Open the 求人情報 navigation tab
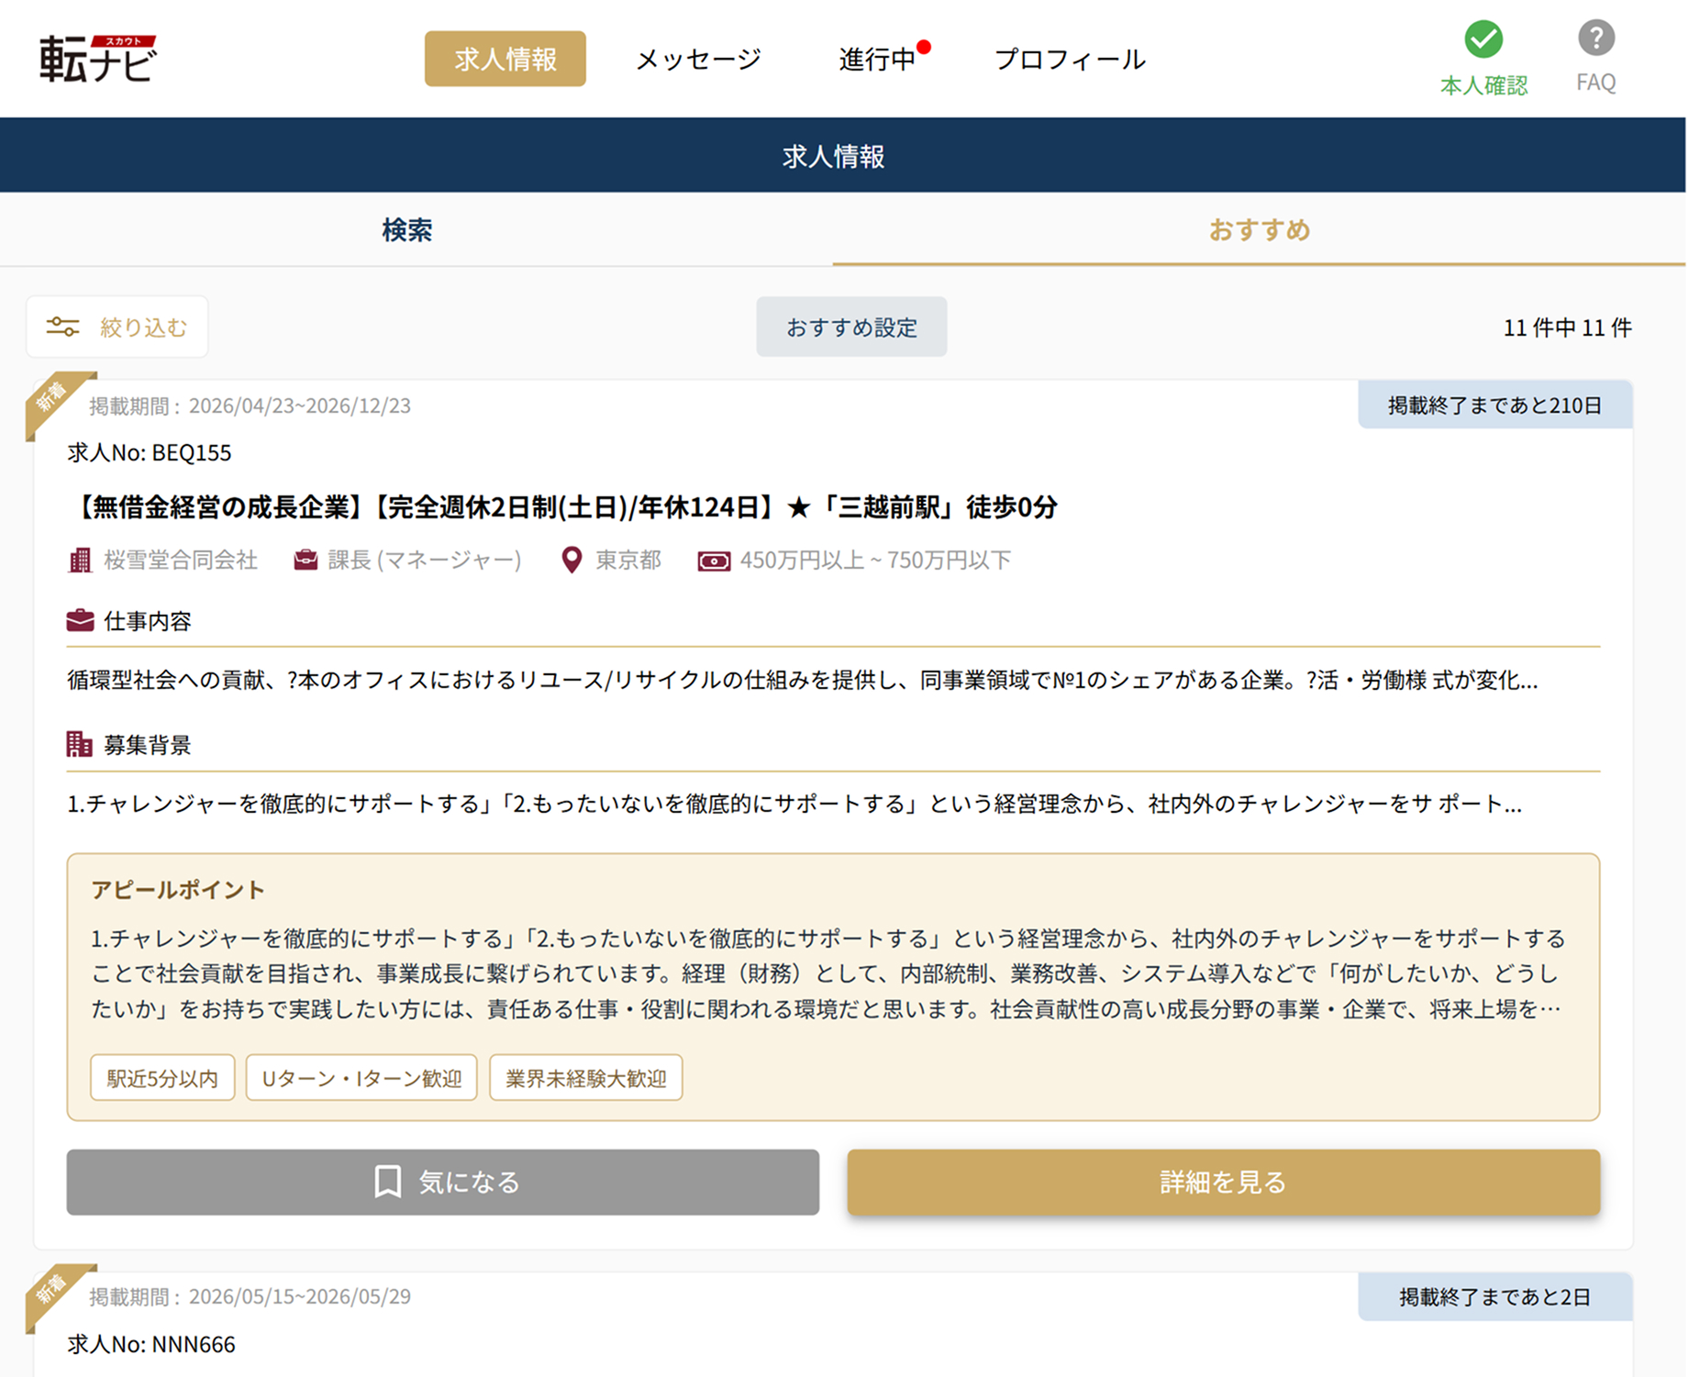This screenshot has width=1688, height=1377. tap(505, 59)
